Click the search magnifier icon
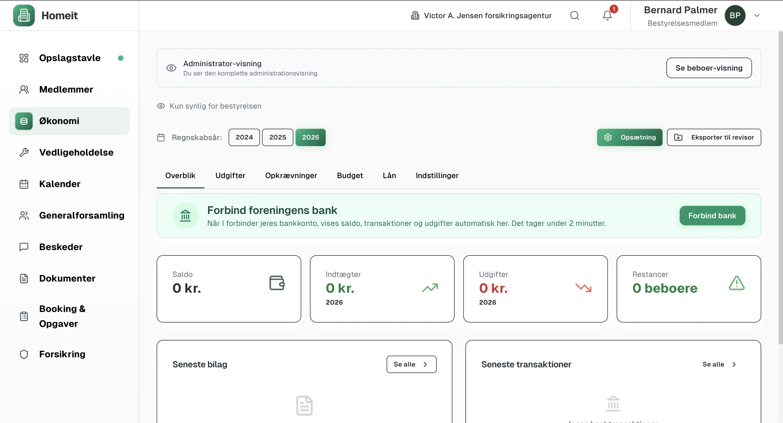This screenshot has height=423, width=783. [x=574, y=15]
